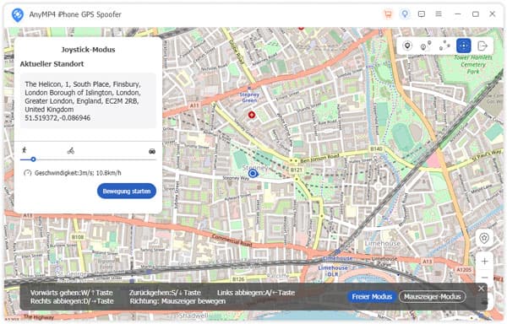Image resolution: width=507 pixels, height=324 pixels.
Task: Select the modify location pin icon
Action: [x=407, y=46]
